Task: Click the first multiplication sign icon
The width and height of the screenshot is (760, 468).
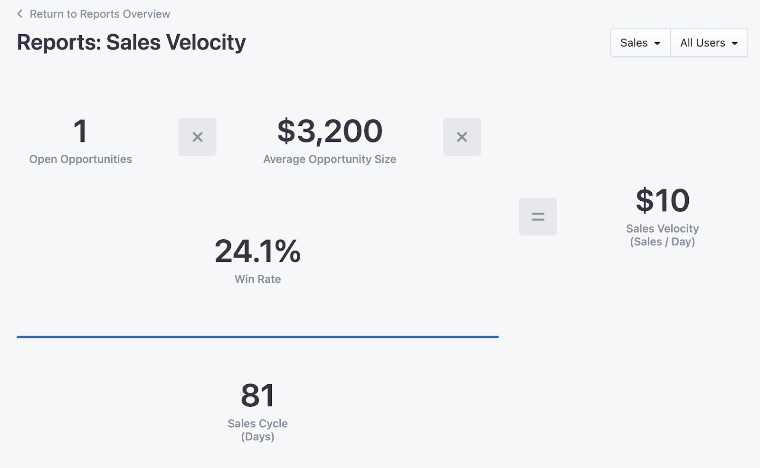Action: 198,137
